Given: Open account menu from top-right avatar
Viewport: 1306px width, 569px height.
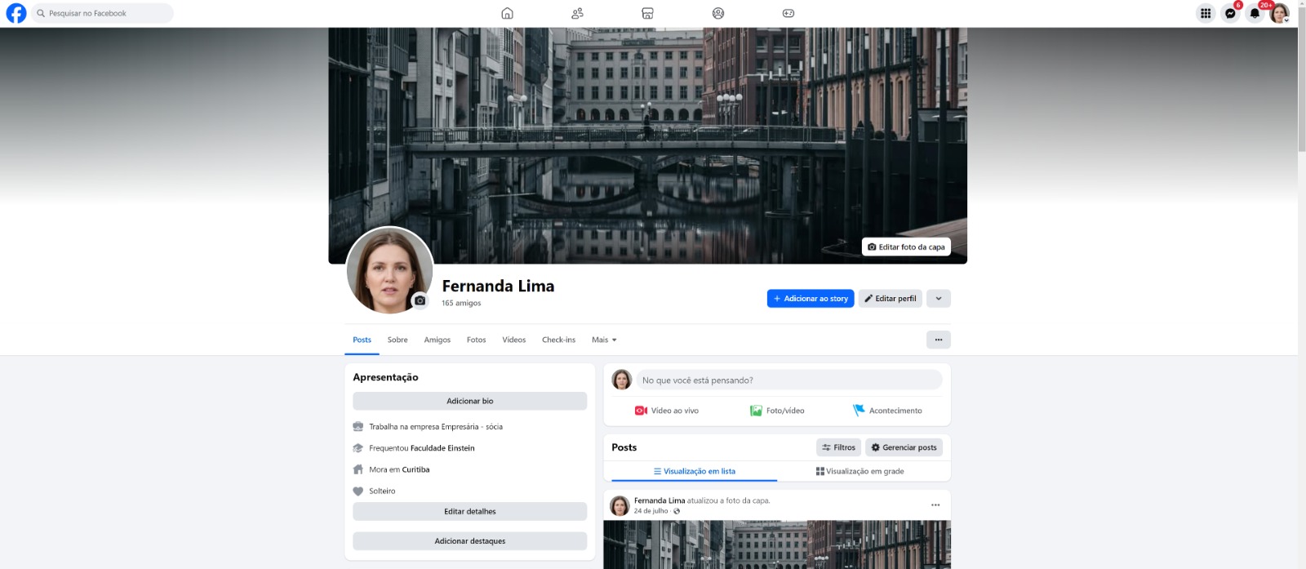Looking at the screenshot, I should (1279, 13).
